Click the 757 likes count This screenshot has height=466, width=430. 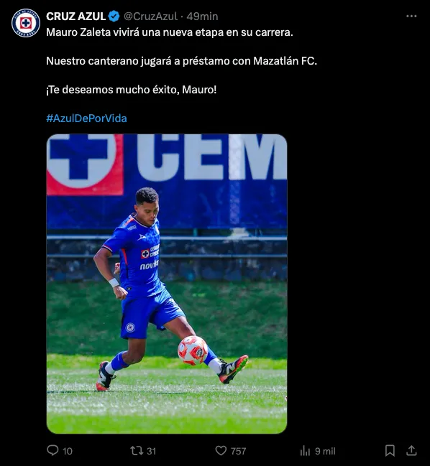coord(238,451)
